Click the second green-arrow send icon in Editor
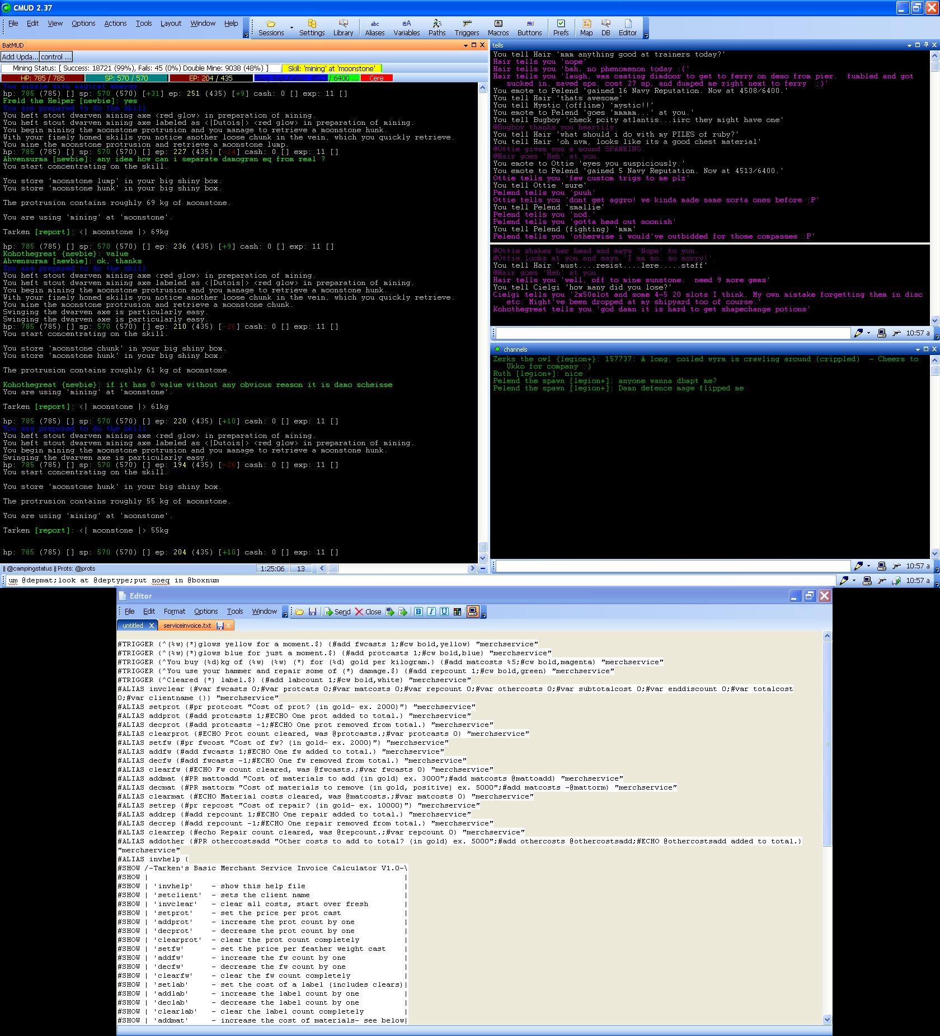Screen dimensions: 940x1036 (x=403, y=612)
